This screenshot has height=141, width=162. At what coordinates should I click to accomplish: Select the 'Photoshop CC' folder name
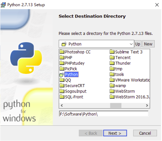click(x=78, y=52)
